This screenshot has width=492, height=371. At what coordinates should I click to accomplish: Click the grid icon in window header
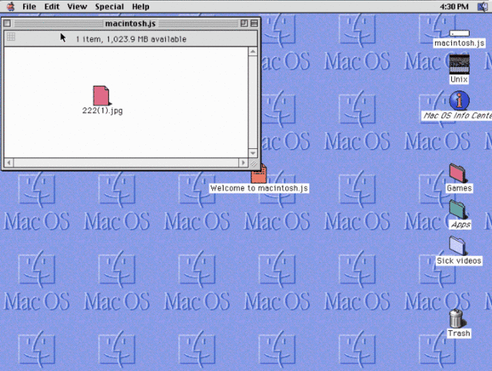pos(11,36)
